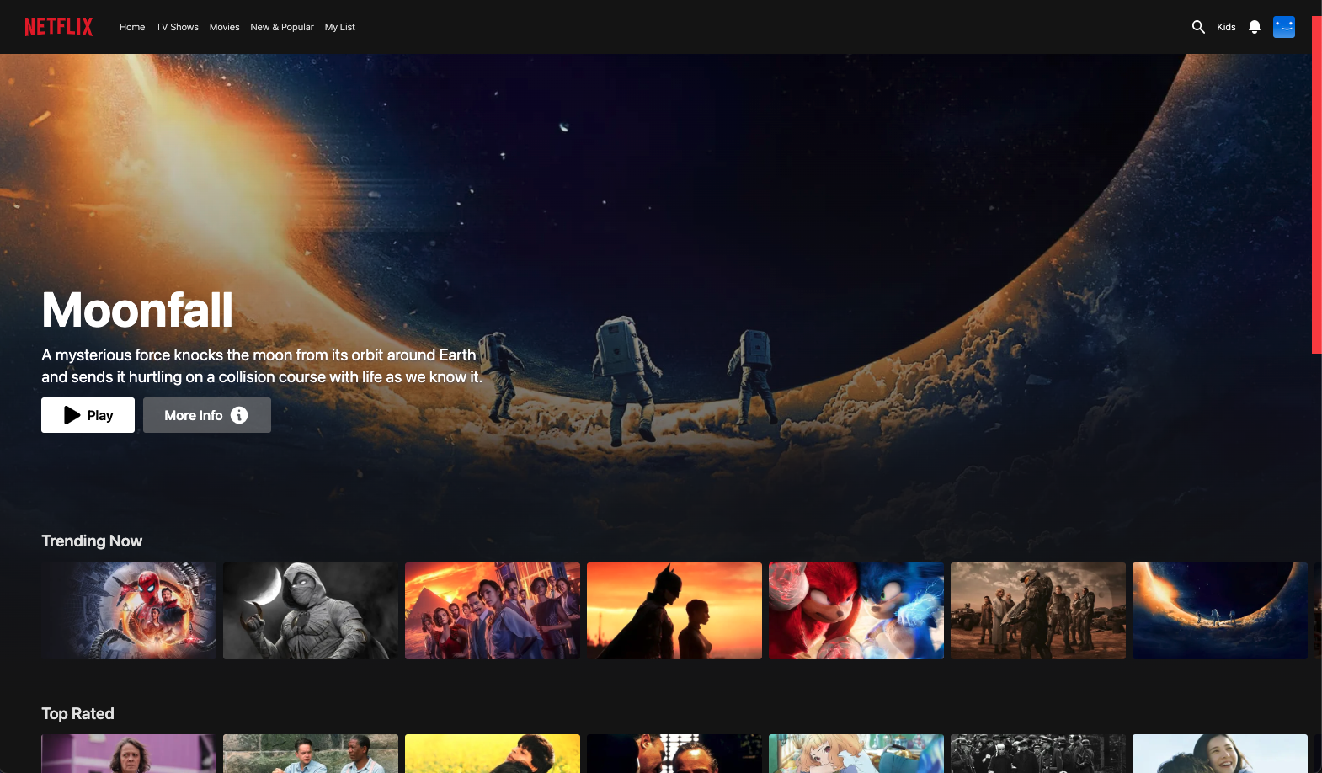The width and height of the screenshot is (1322, 773).
Task: Select the Spider-Man thumbnail in Trending Now
Action: [129, 610]
